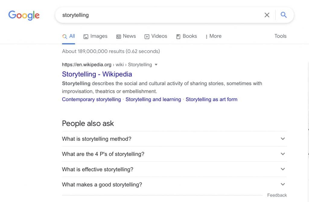Click the 'Storytelling as art form' sitelink
The height and width of the screenshot is (202, 309).
coord(212,99)
